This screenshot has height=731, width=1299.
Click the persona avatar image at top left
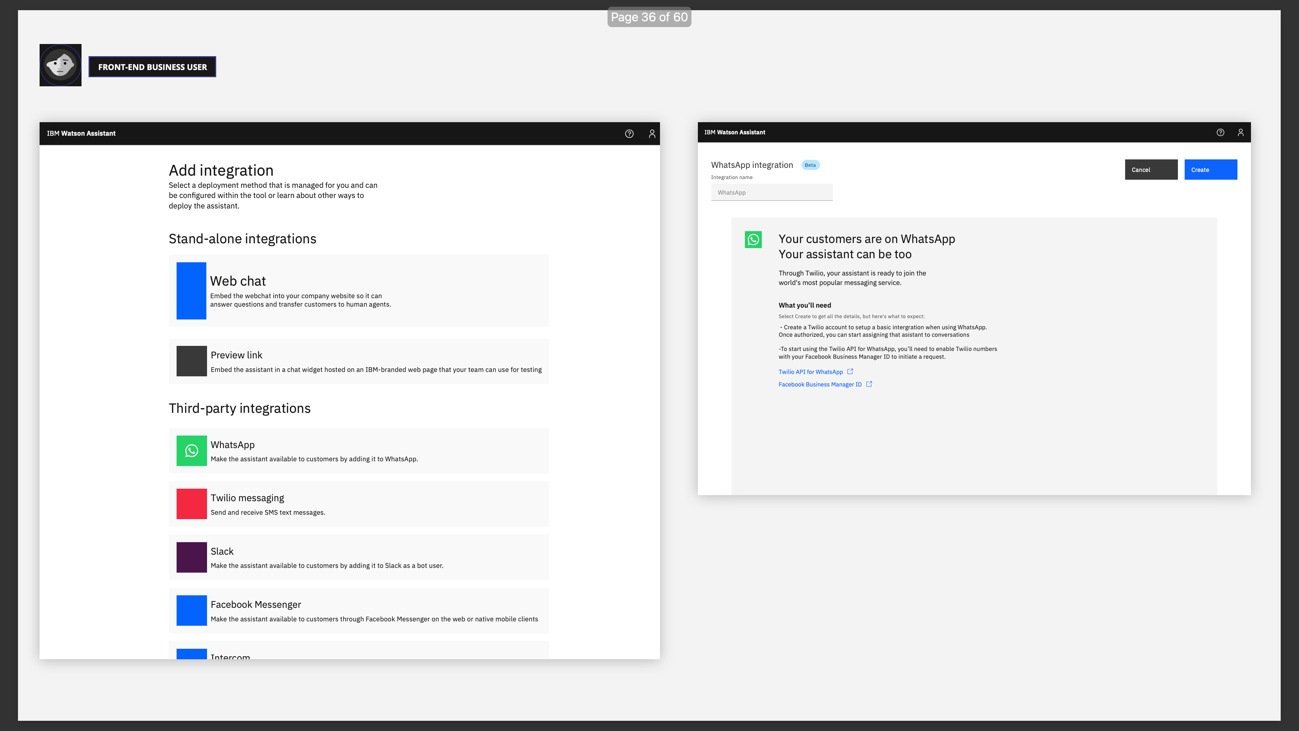pyautogui.click(x=61, y=65)
